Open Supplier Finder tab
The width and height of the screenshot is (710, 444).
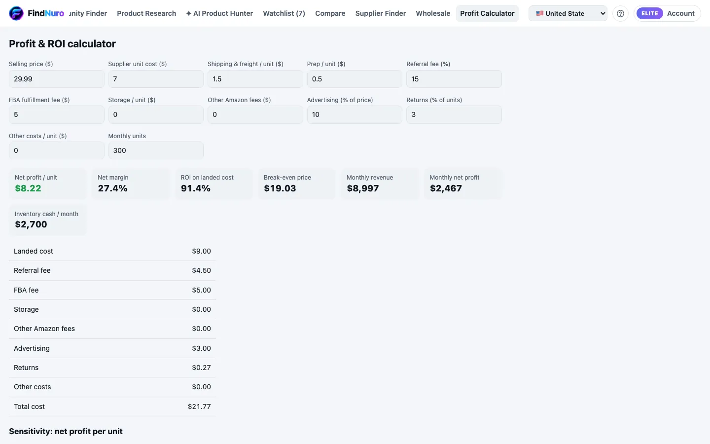(x=381, y=13)
